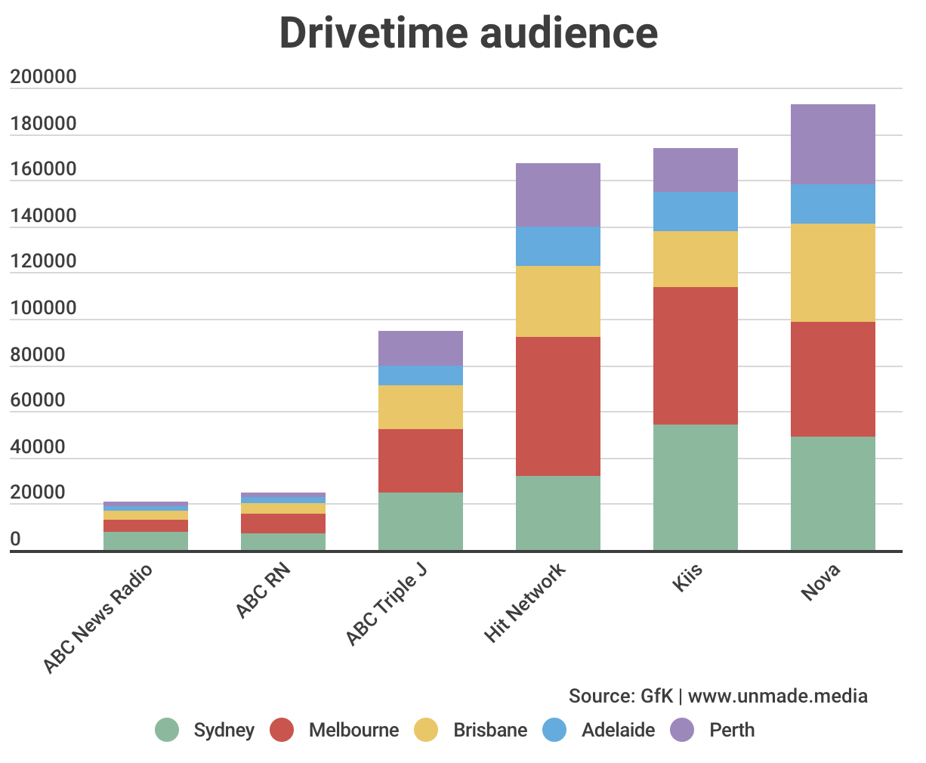Select the Brisbane legend label
Image resolution: width=926 pixels, height=763 pixels.
coord(490,731)
